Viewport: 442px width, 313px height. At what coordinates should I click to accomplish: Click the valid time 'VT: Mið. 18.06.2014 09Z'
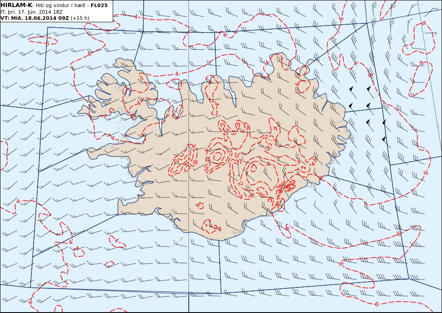pyautogui.click(x=34, y=18)
